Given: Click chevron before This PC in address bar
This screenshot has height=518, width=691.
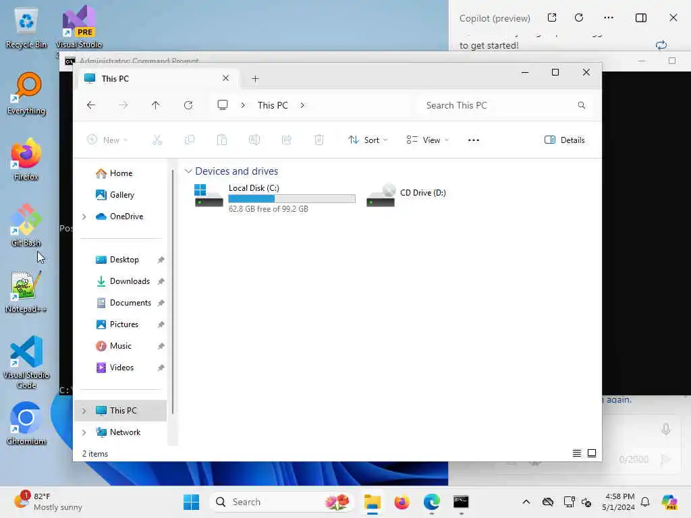Looking at the screenshot, I should click(x=243, y=105).
